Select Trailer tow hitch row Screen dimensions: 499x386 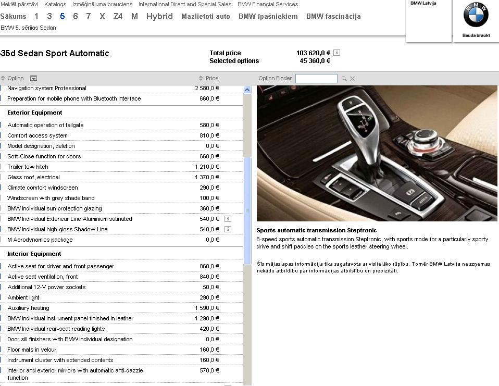coord(121,167)
